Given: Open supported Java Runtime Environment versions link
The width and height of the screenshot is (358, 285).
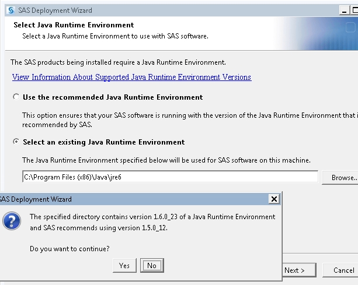Looking at the screenshot, I should coord(132,78).
